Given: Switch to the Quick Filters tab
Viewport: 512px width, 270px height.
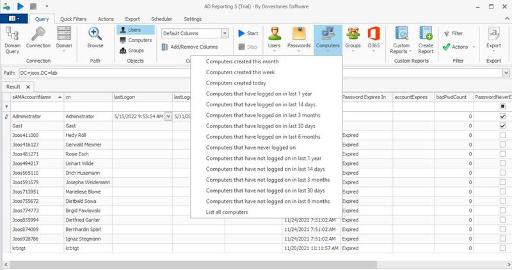Looking at the screenshot, I should coord(73,19).
